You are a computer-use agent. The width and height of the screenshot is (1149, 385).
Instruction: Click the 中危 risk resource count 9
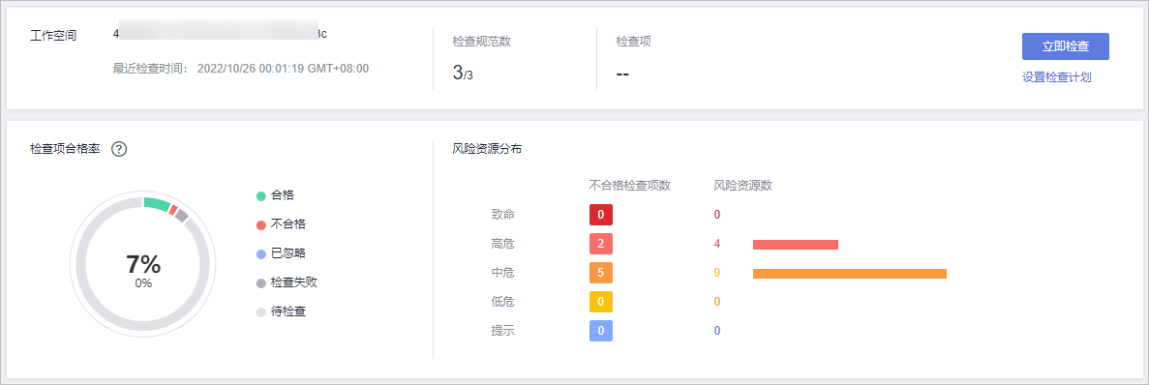(x=716, y=273)
